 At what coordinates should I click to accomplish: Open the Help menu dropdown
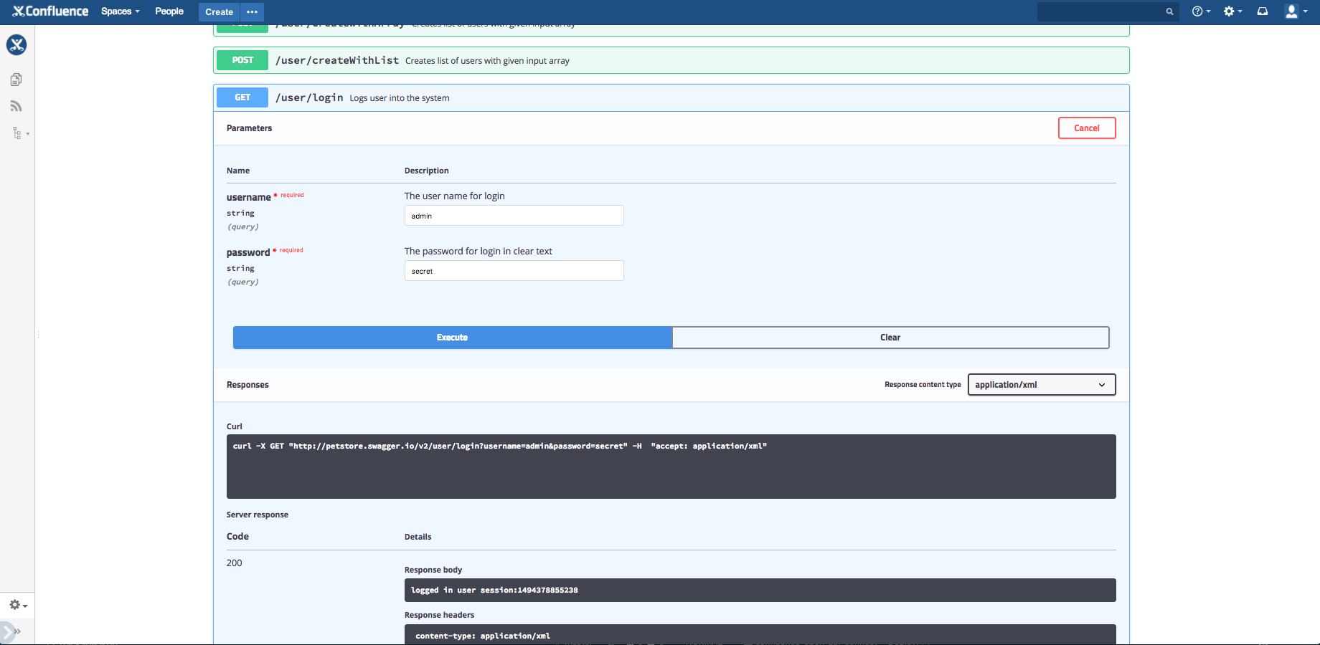pyautogui.click(x=1200, y=11)
